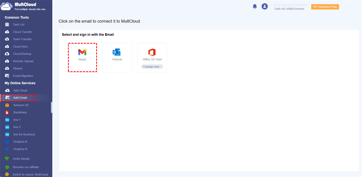This screenshot has height=177, width=362.
Task: Open Email Migration tool
Action: [x=23, y=76]
